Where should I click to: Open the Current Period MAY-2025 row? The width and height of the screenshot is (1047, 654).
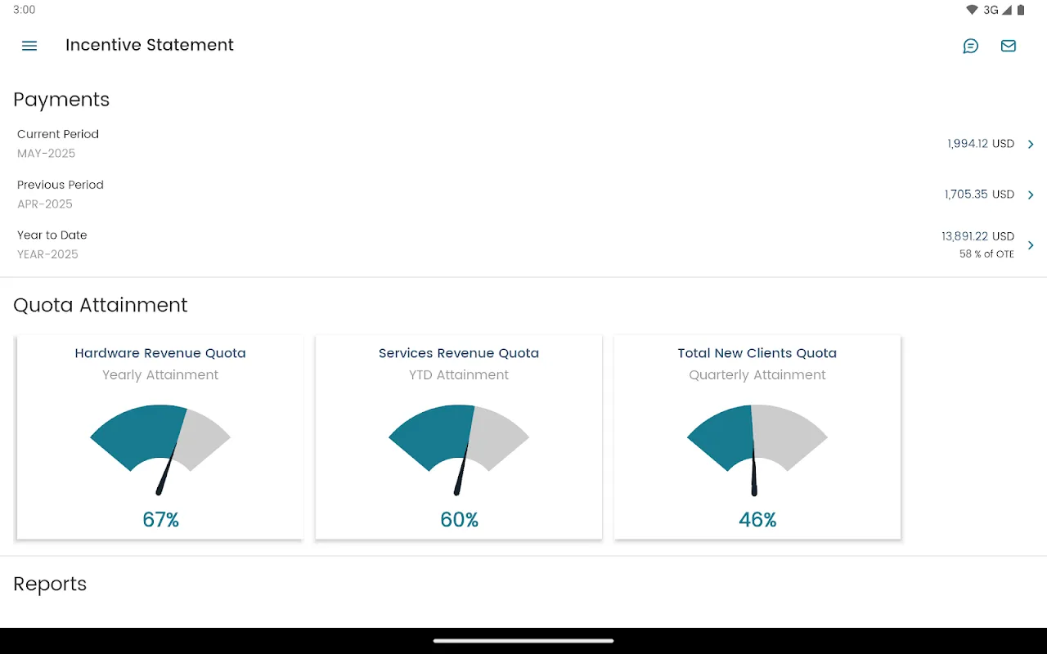(523, 144)
